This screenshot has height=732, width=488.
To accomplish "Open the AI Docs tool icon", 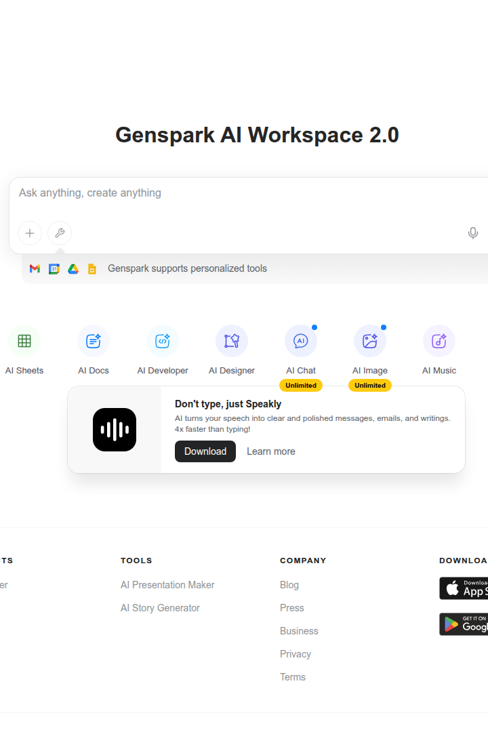I will [94, 341].
